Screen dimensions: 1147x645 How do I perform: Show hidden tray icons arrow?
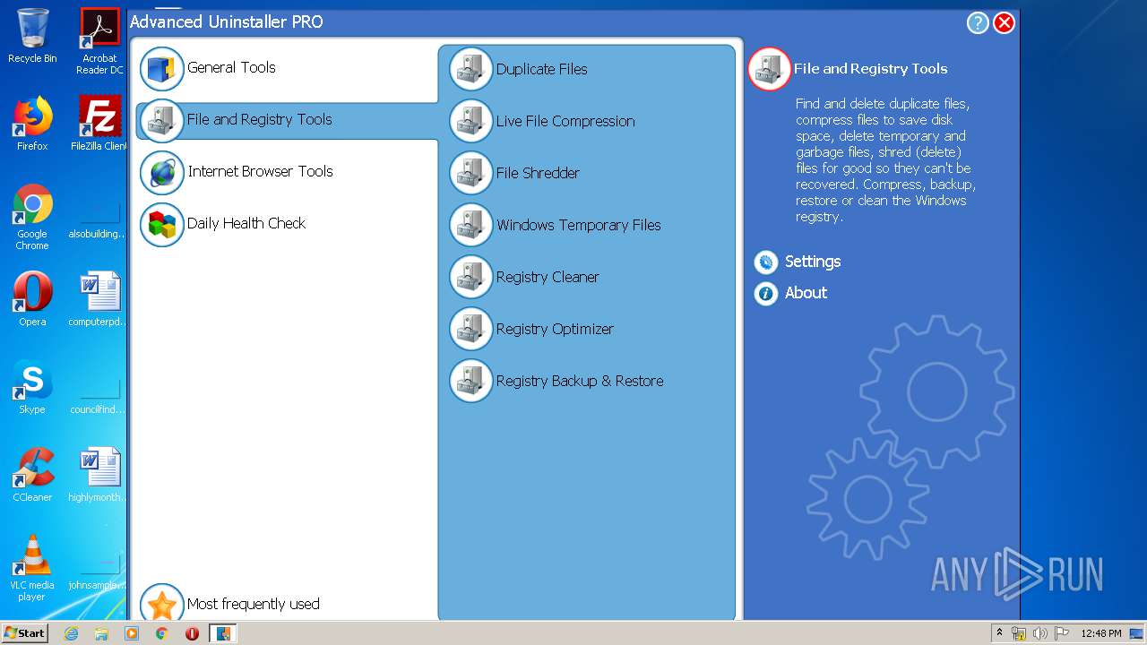tap(999, 633)
